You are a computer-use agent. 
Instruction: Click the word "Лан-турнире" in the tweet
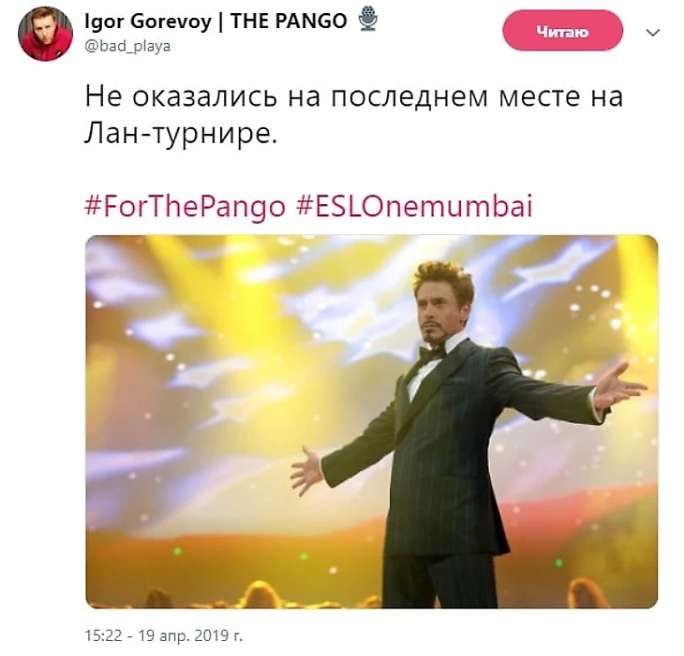coord(181,134)
